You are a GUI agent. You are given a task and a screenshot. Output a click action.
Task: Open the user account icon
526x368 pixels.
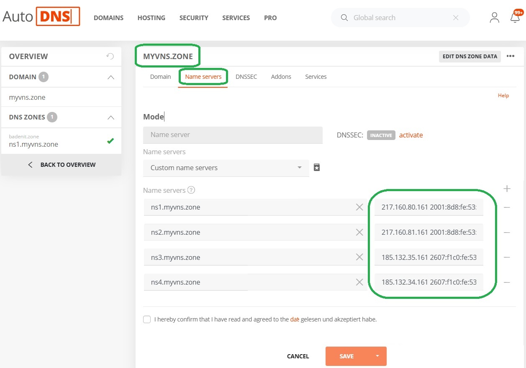pyautogui.click(x=495, y=18)
